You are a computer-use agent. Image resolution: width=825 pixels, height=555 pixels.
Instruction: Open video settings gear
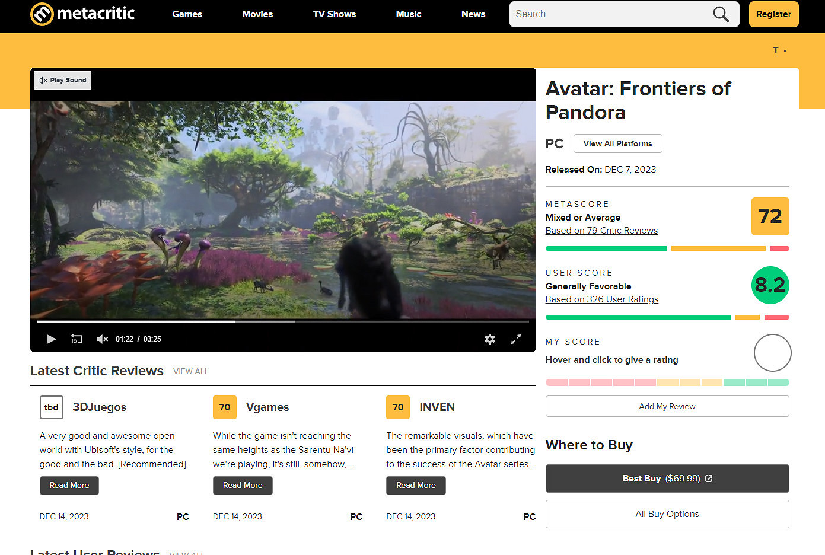(490, 339)
